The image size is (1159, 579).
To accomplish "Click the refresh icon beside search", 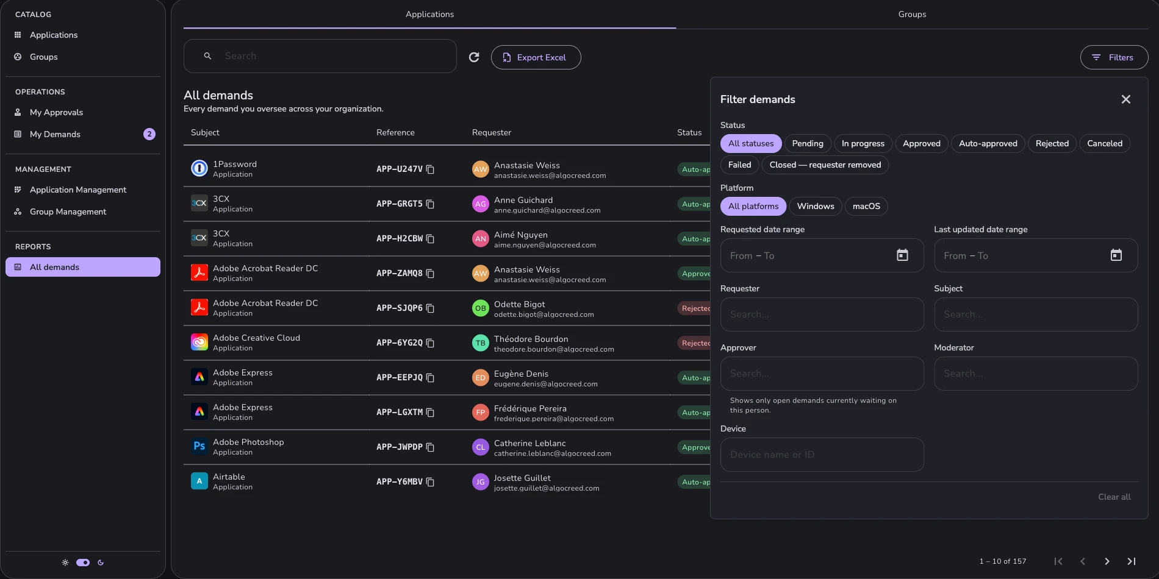I will (474, 57).
